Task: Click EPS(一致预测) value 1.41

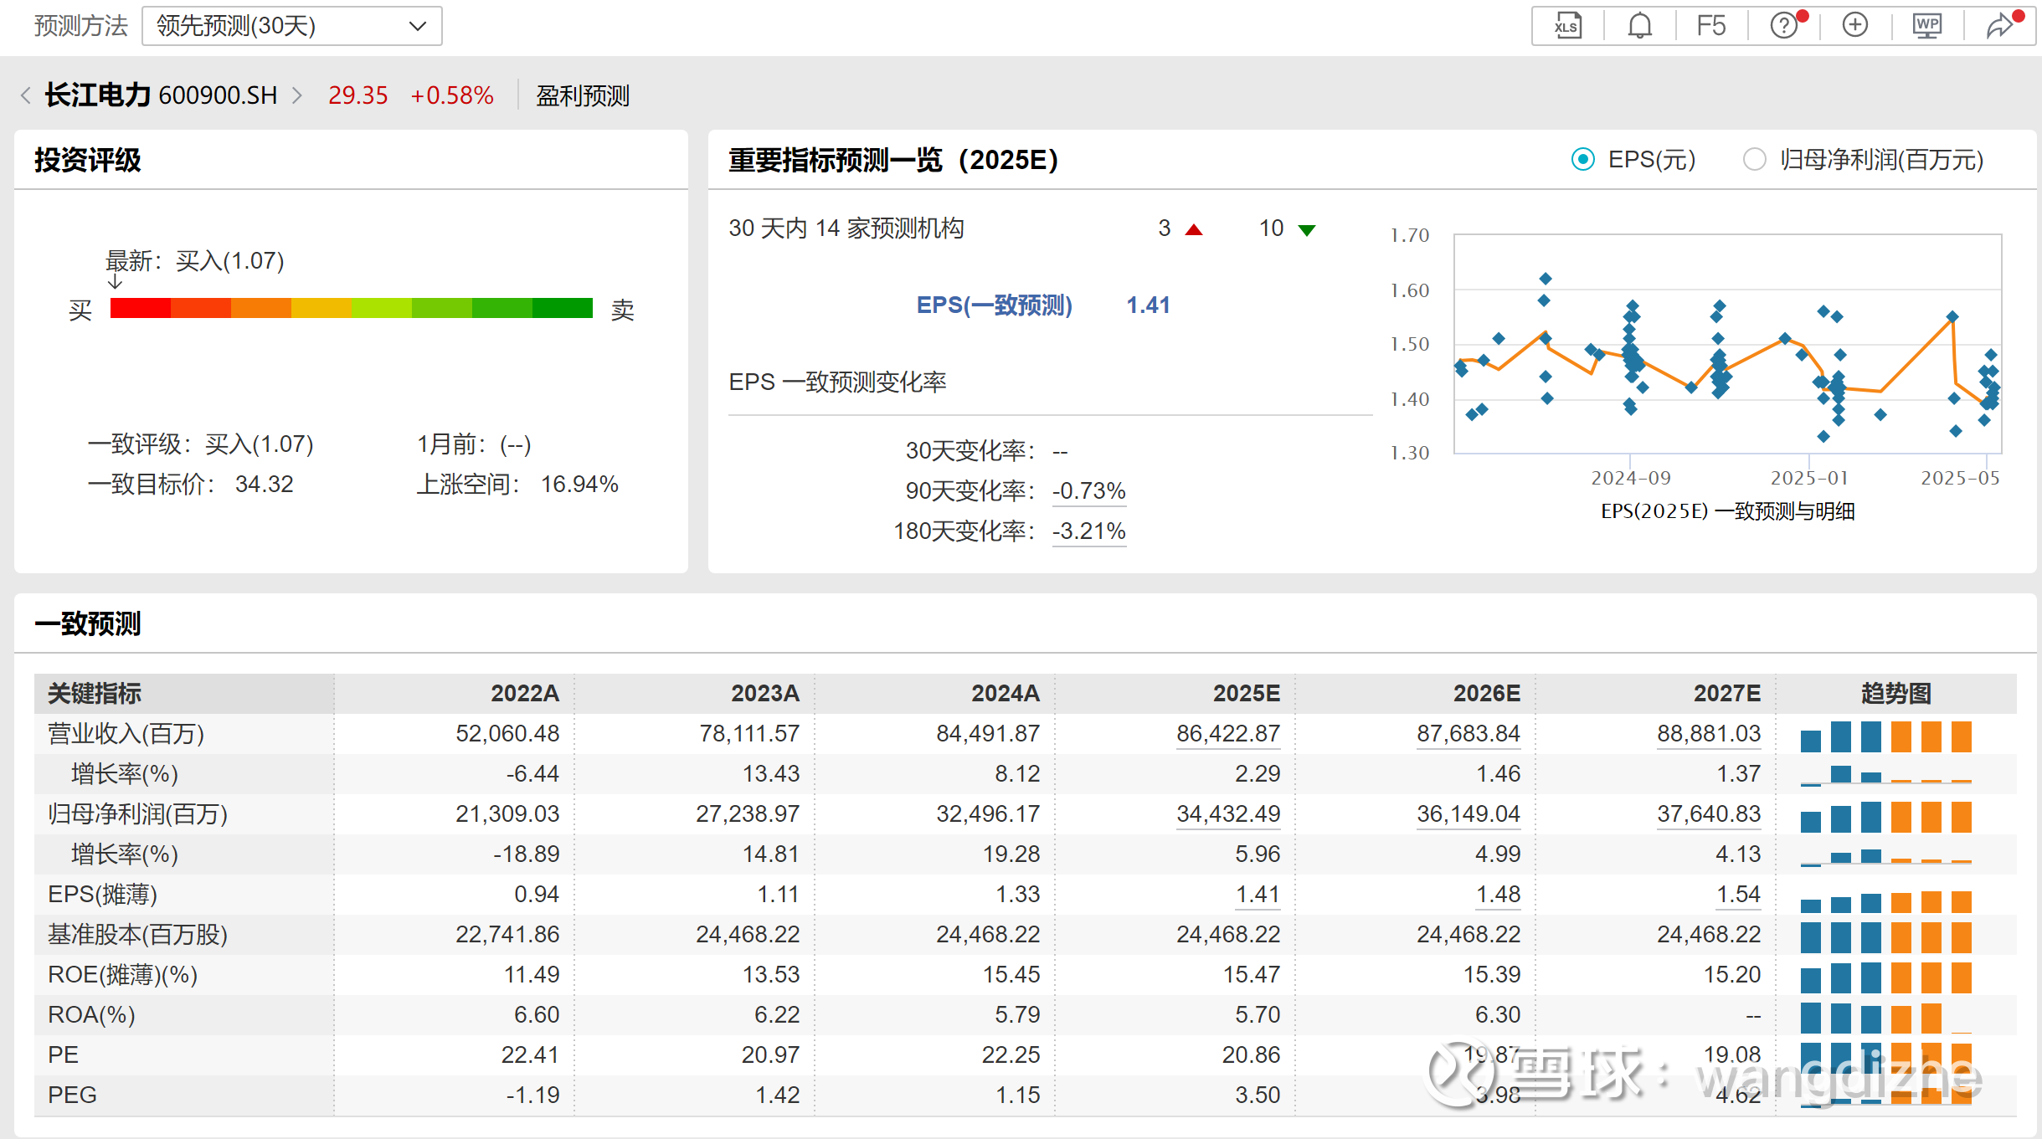Action: (1148, 305)
